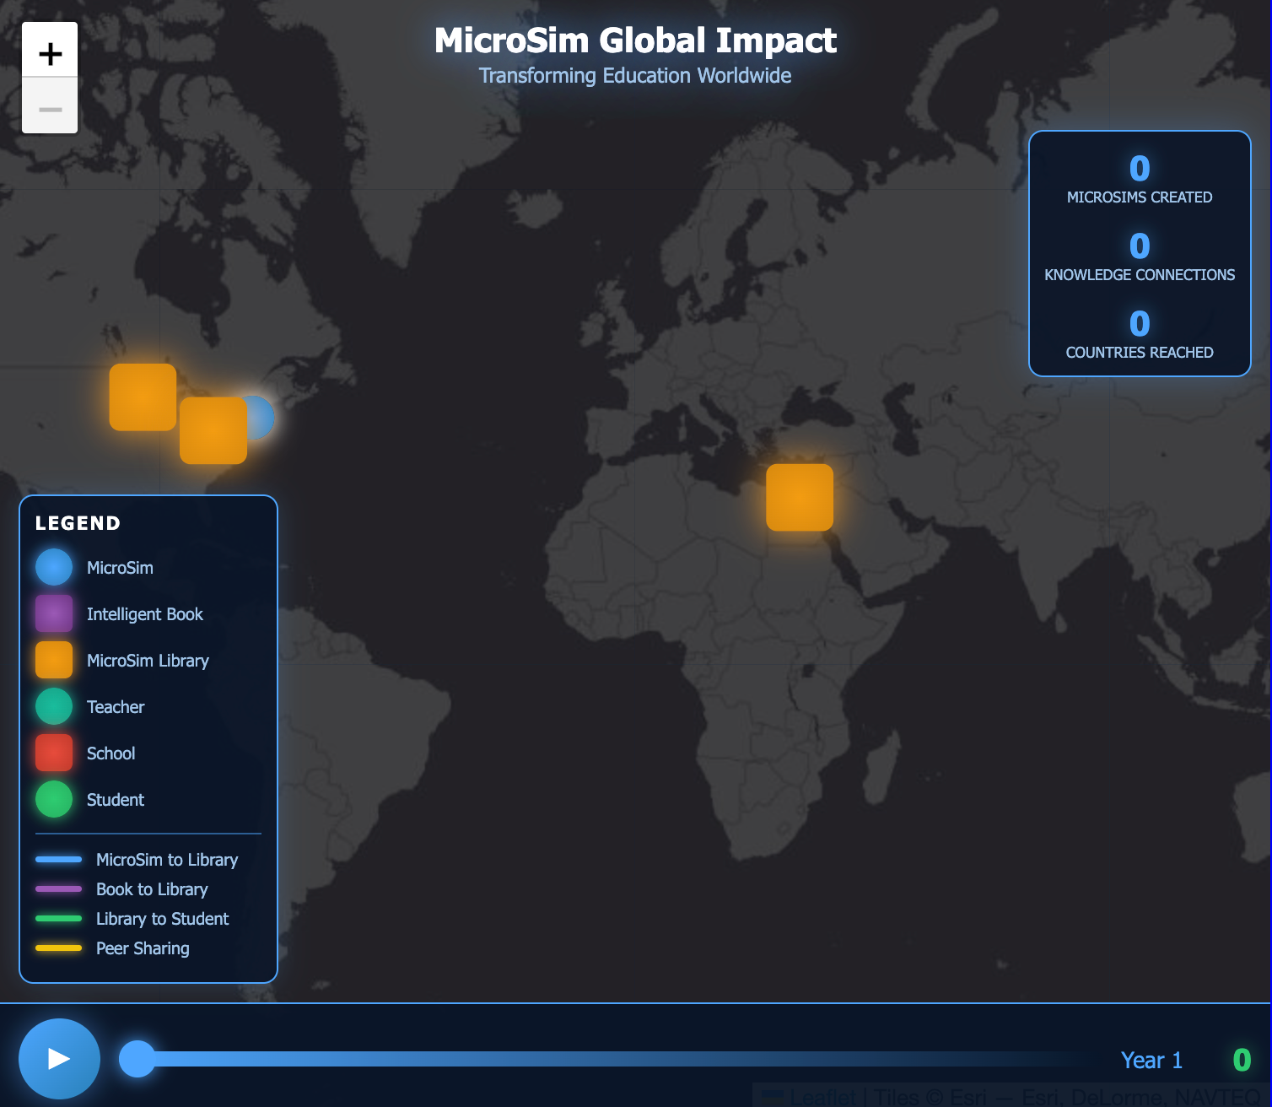1272x1107 pixels.
Task: Select the MicroSim marker icon in the legend
Action: pyautogui.click(x=53, y=567)
